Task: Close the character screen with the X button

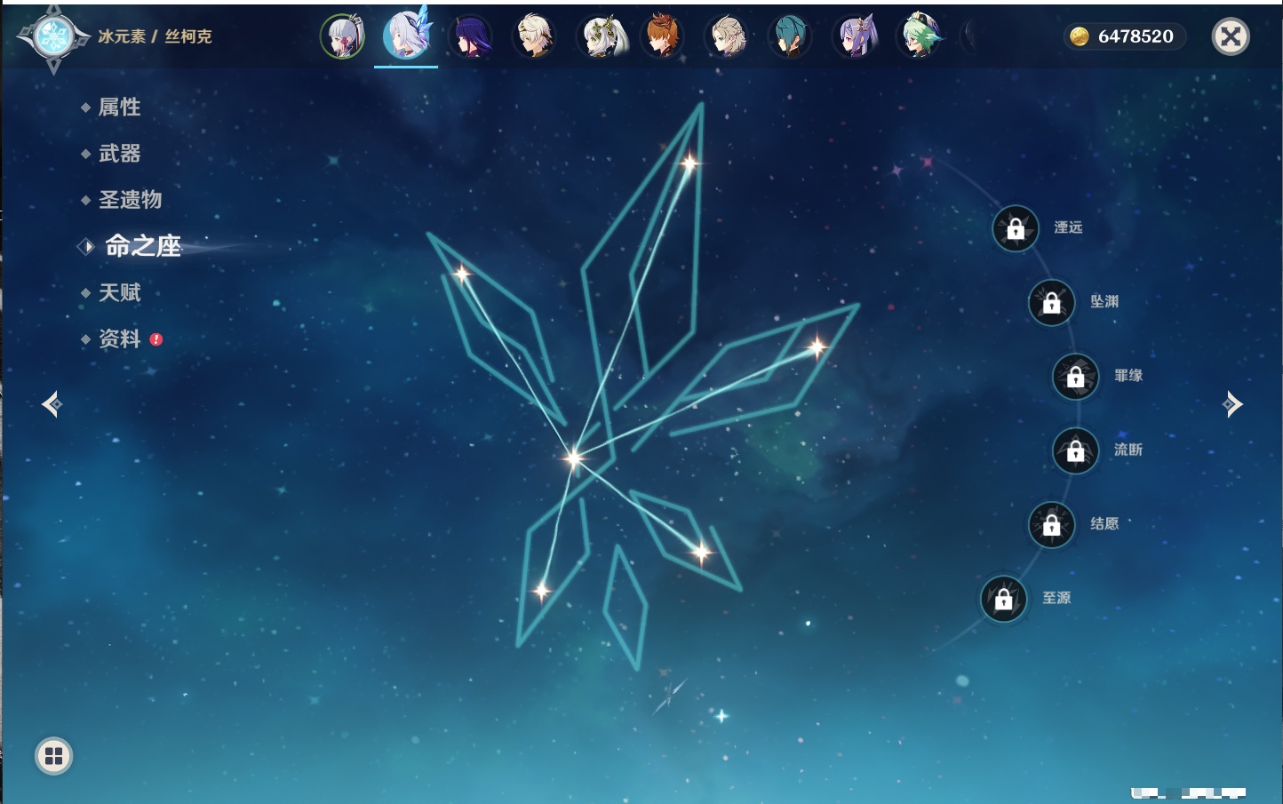Action: 1231,36
